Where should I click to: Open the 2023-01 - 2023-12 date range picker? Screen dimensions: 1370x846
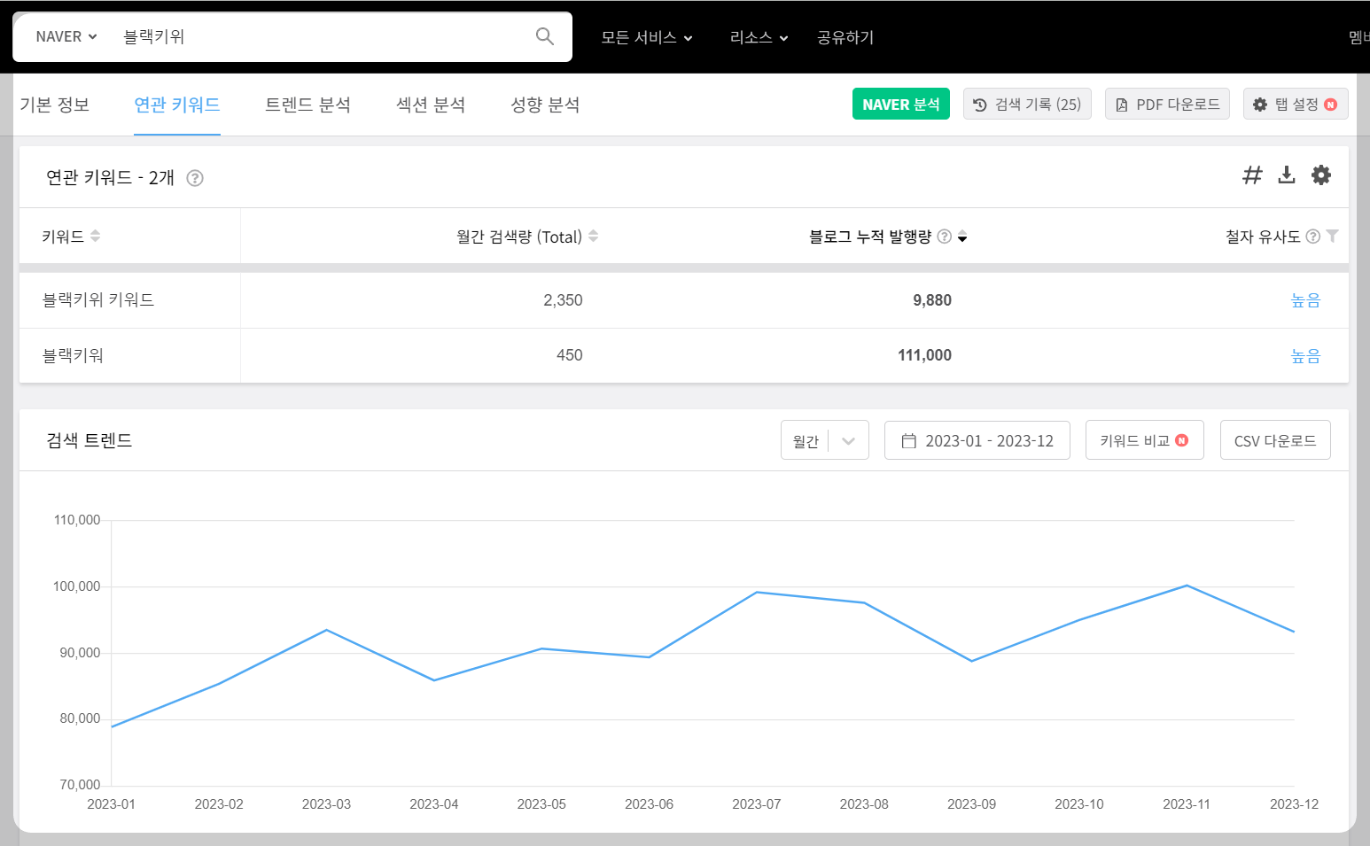click(x=977, y=440)
